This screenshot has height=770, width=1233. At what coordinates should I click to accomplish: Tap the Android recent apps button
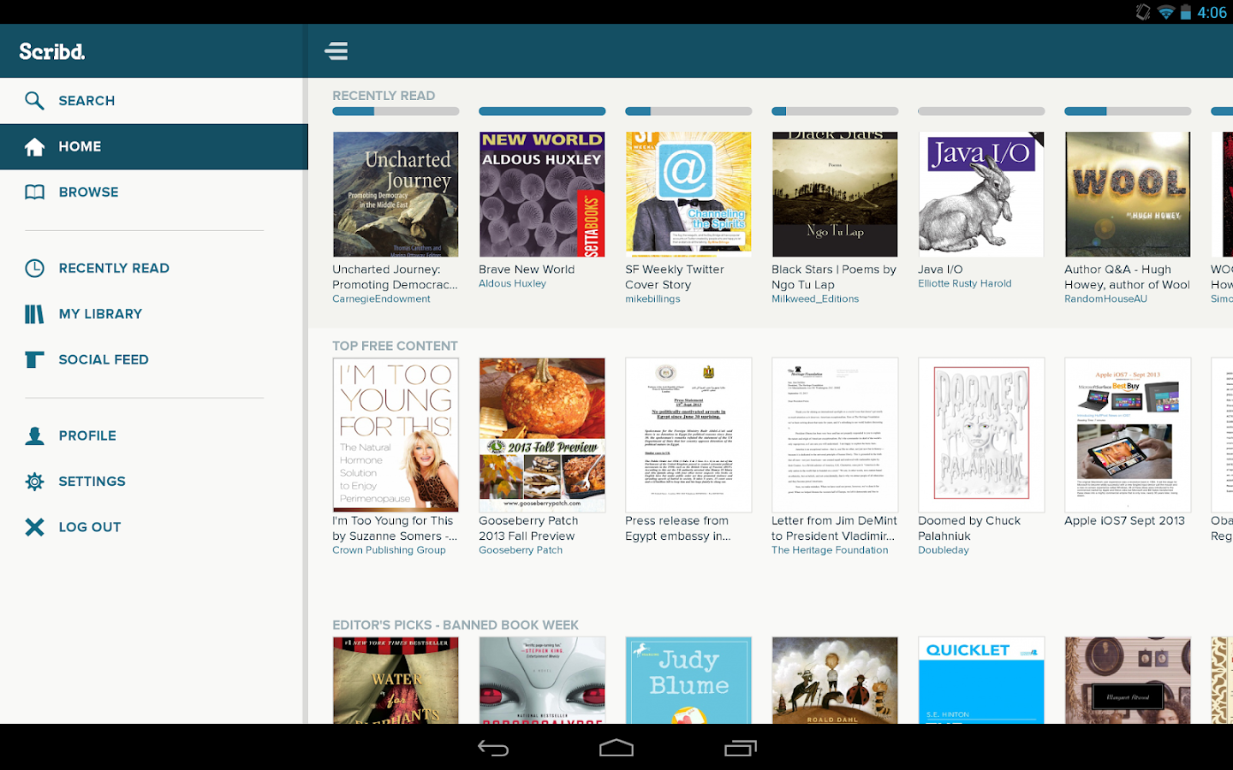(x=741, y=749)
